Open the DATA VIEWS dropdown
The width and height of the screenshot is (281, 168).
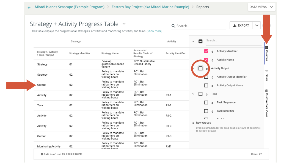(x=261, y=7)
